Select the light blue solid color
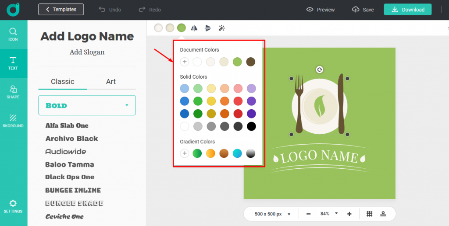Screen dimensions: 449x226 pyautogui.click(x=185, y=88)
